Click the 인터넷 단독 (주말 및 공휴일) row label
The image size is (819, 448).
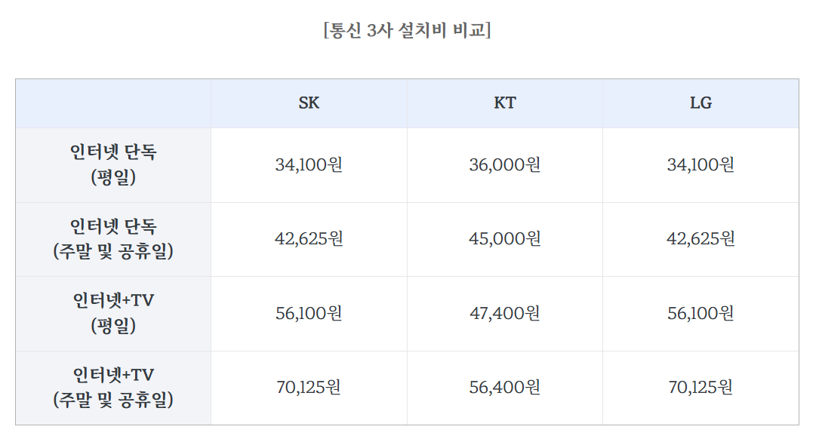pos(113,238)
